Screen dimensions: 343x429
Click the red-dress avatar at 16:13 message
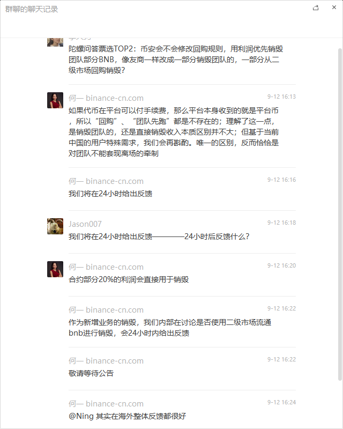point(55,100)
